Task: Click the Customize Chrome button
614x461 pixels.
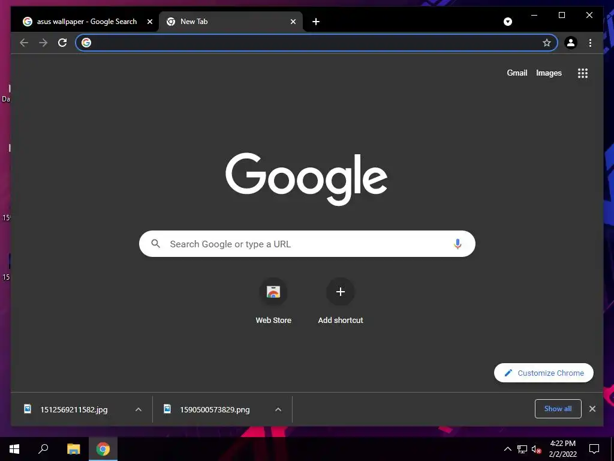Action: (543, 373)
